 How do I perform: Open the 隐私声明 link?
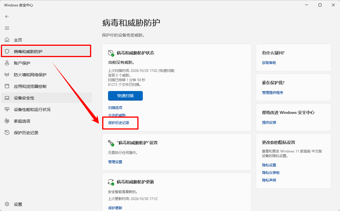269,180
